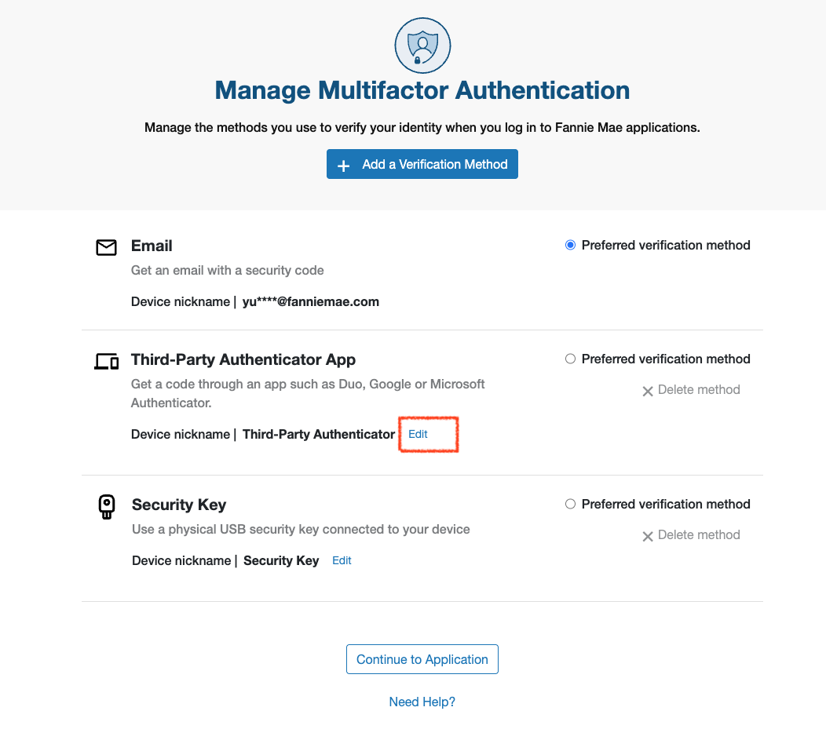Click the Email envelope icon
The image size is (826, 751).
coord(106,247)
